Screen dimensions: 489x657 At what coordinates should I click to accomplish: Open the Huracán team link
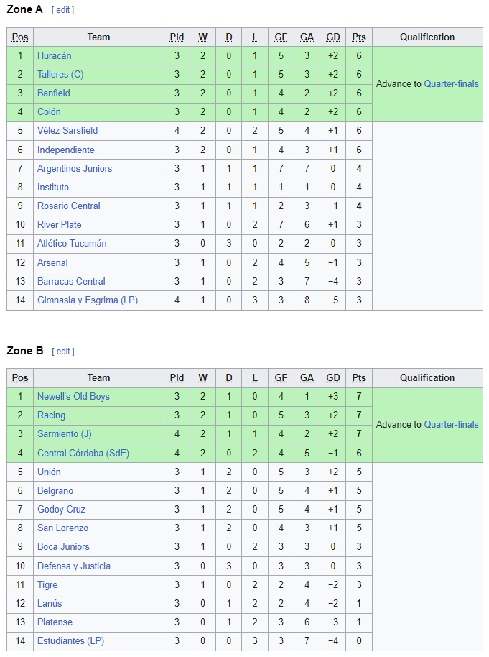tap(55, 55)
